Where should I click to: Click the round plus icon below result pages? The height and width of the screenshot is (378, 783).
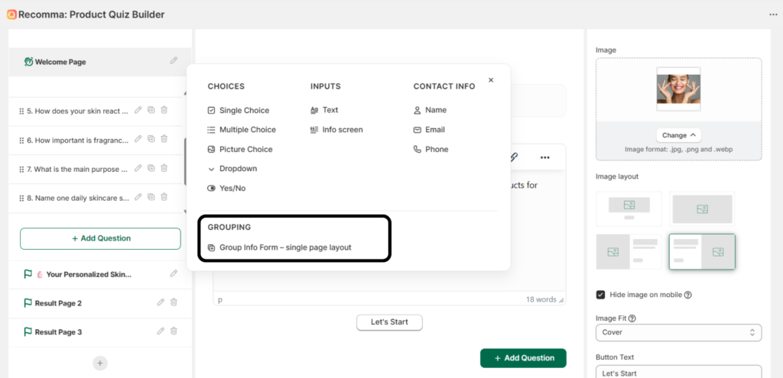pyautogui.click(x=100, y=363)
